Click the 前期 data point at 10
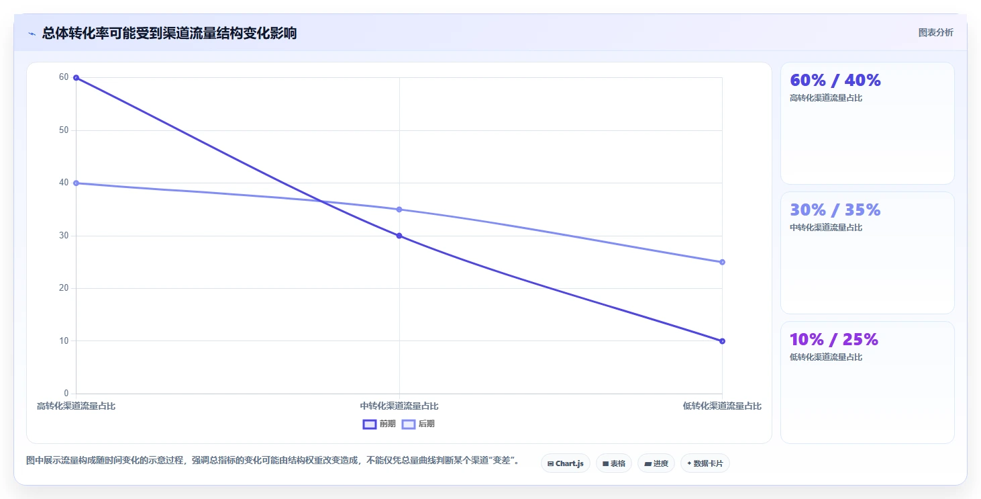 tap(722, 341)
